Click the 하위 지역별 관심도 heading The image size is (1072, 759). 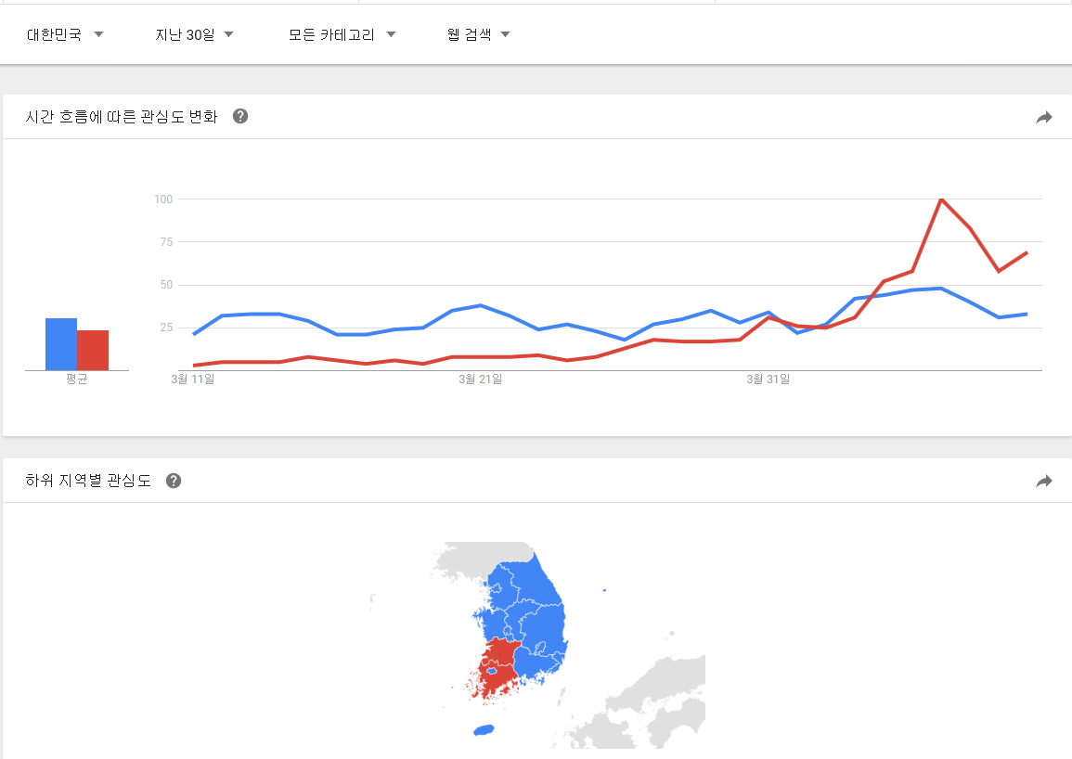(88, 481)
